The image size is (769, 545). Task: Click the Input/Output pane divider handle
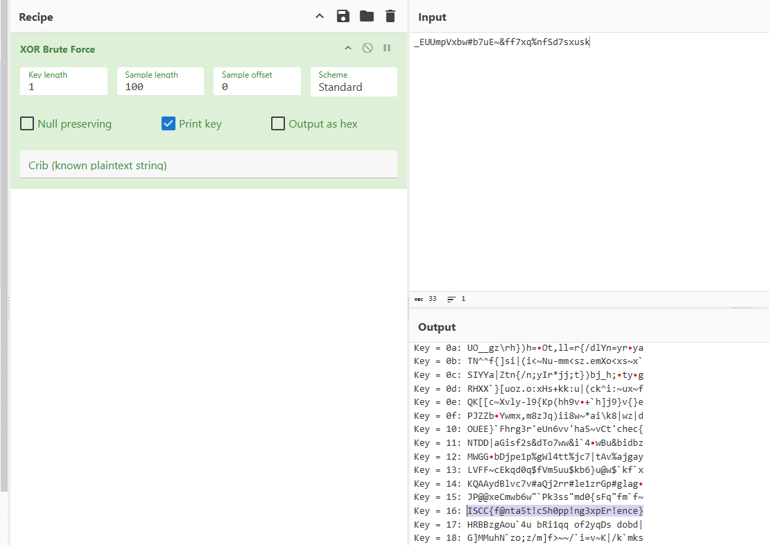741,307
